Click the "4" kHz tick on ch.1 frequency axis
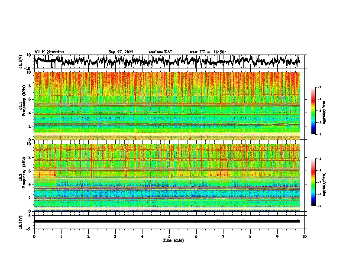 point(30,113)
